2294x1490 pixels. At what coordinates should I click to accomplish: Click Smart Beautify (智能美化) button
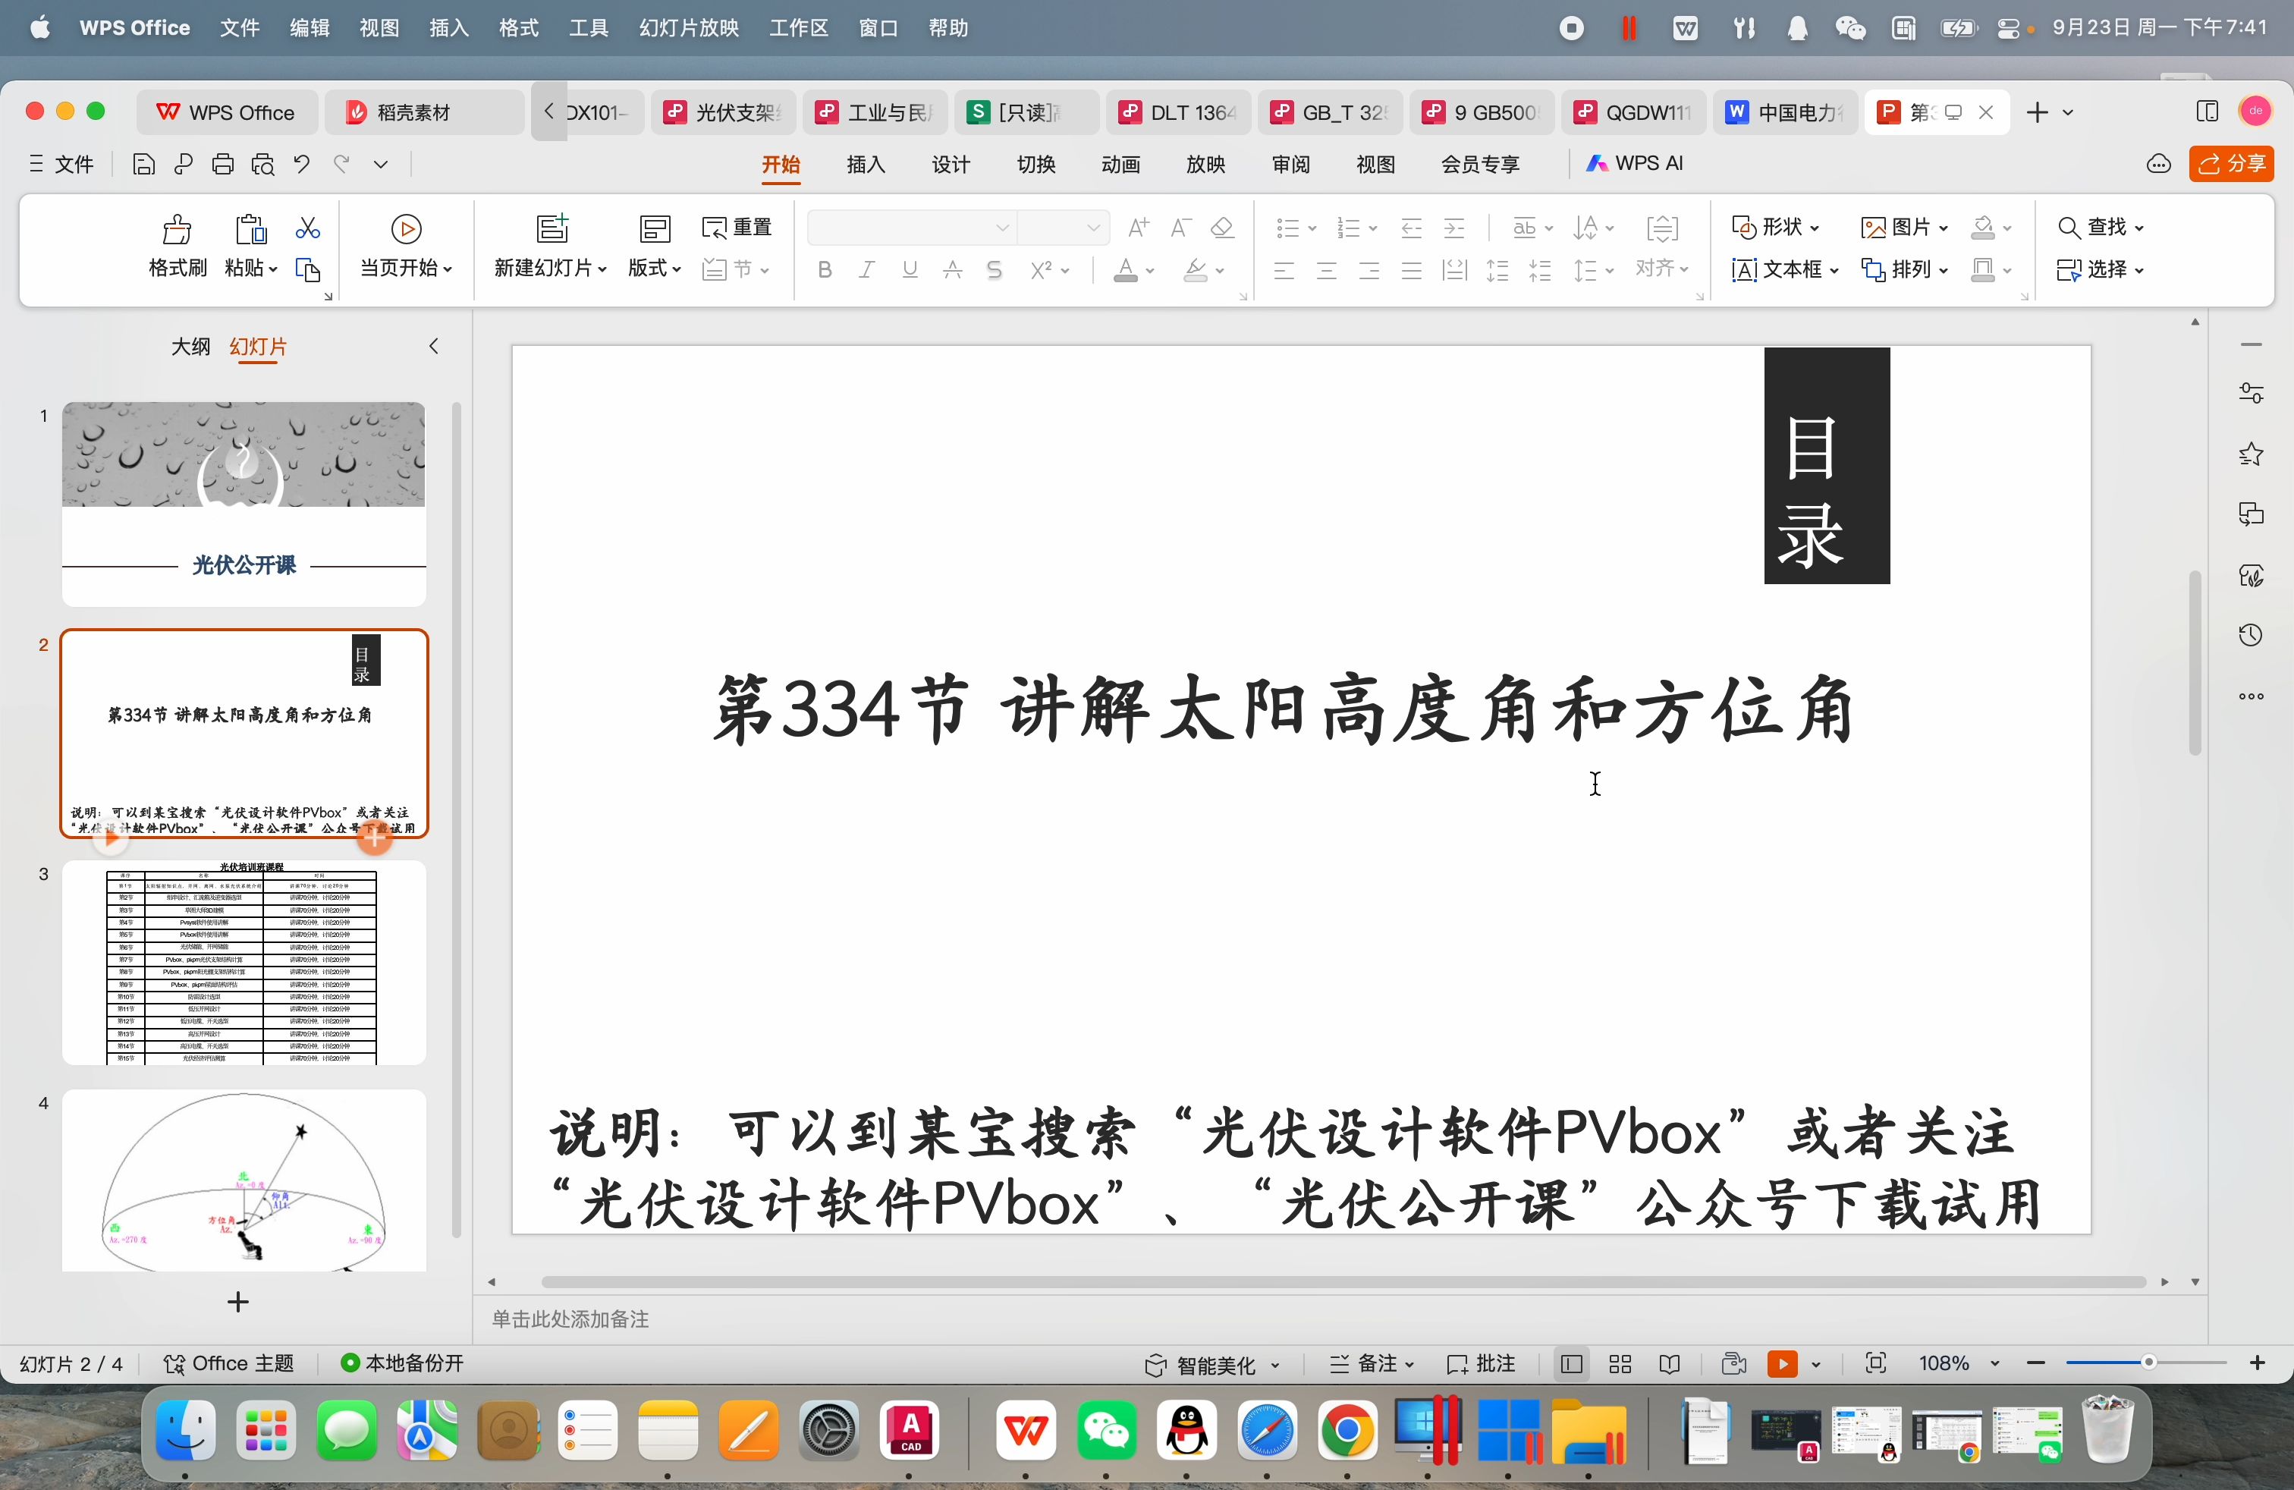1211,1364
